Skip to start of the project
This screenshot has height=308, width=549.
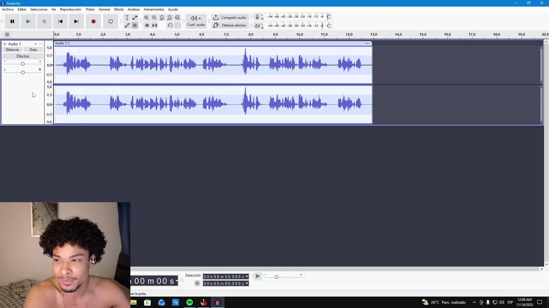(60, 21)
